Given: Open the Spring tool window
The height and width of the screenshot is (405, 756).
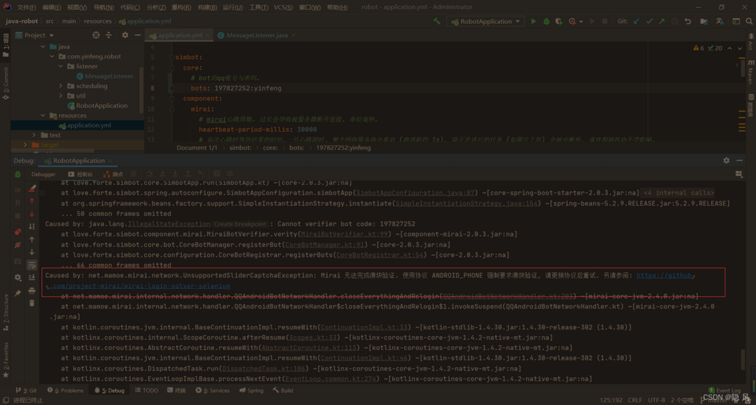Looking at the screenshot, I should pos(251,391).
